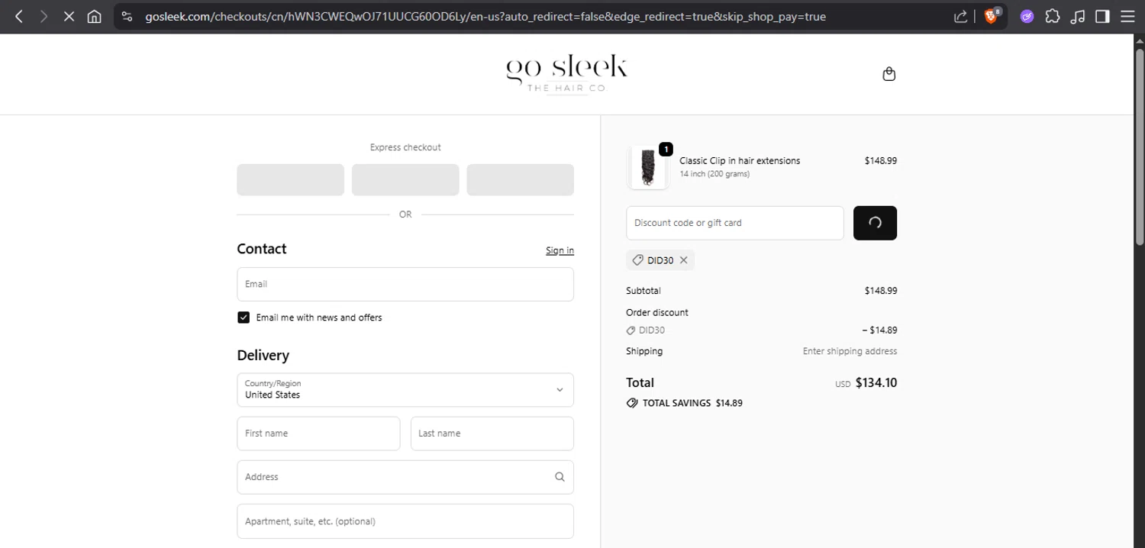Focus the Discount code or gift card field
This screenshot has height=548, width=1145.
735,223
